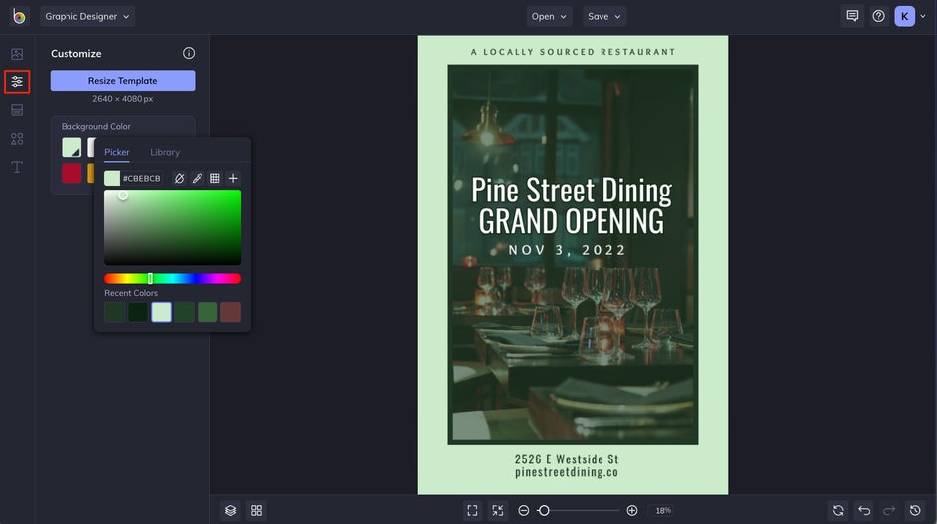The height and width of the screenshot is (524, 937).
Task: Switch to the Picker tab
Action: click(x=116, y=152)
